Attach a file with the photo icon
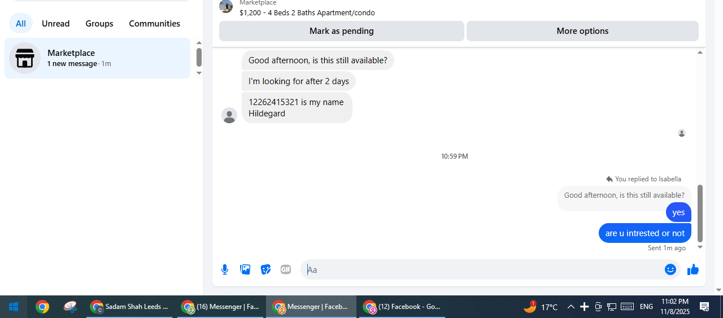Screen dimensions: 723x318 [245, 269]
